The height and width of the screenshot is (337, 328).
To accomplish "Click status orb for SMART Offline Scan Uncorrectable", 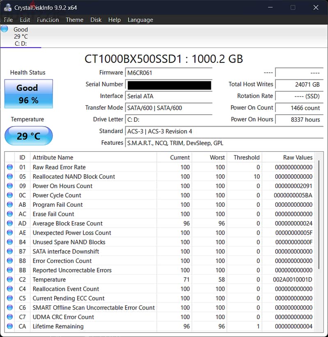I will [x=10, y=307].
